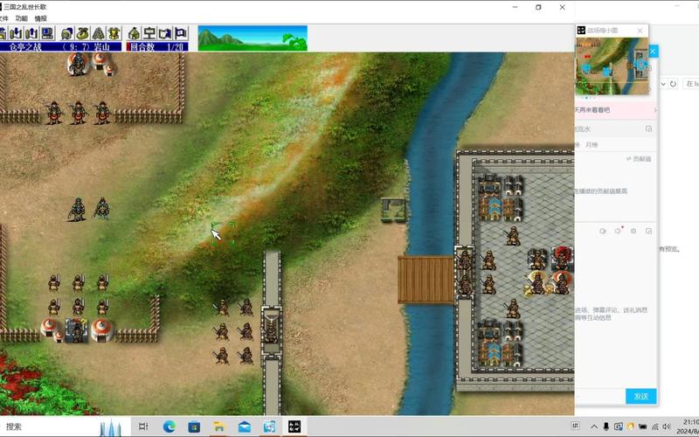Click the scroll map toolbar icon
This screenshot has height=437, width=699.
point(165,33)
